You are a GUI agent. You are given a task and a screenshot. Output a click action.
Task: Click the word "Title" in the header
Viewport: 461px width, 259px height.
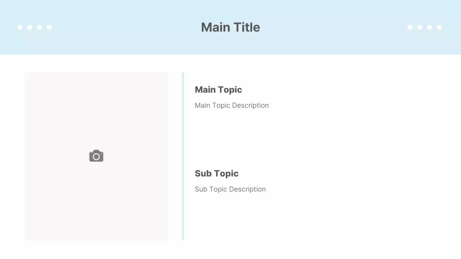point(247,27)
